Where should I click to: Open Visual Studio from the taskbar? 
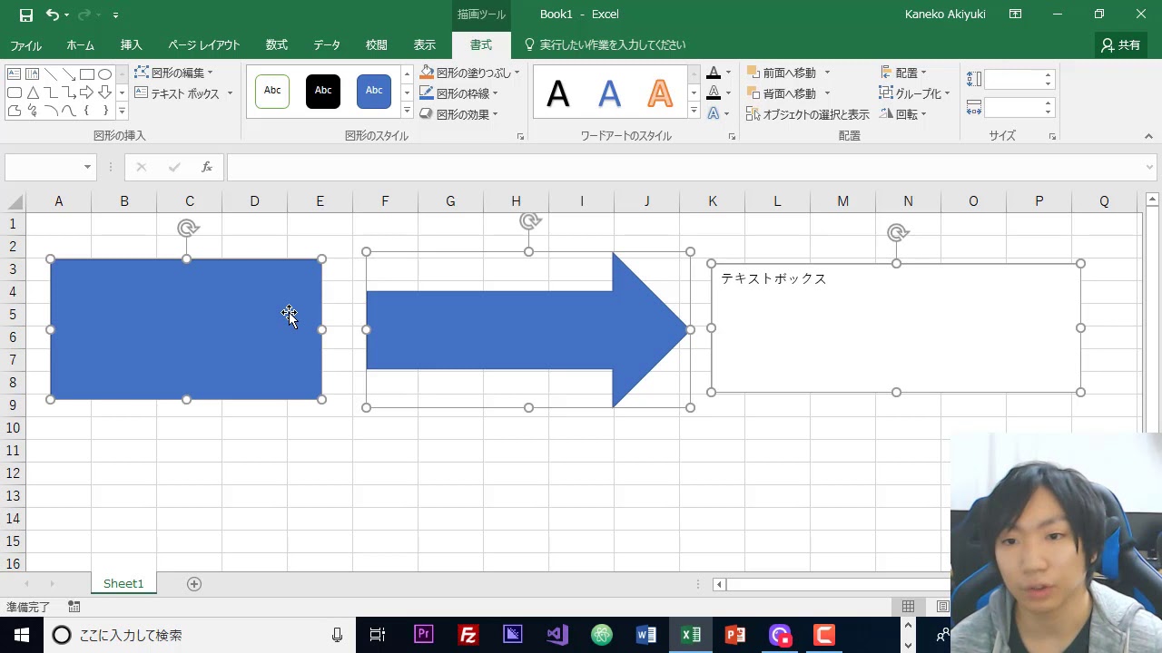[x=557, y=635]
